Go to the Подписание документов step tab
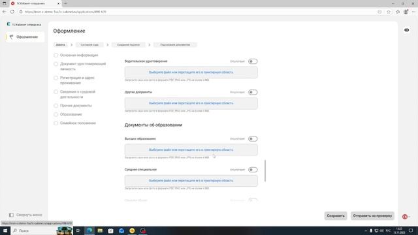Screen dimensions: 418x235 click(x=175, y=45)
